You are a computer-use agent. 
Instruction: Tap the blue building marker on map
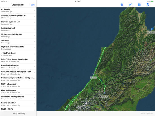(152, 29)
